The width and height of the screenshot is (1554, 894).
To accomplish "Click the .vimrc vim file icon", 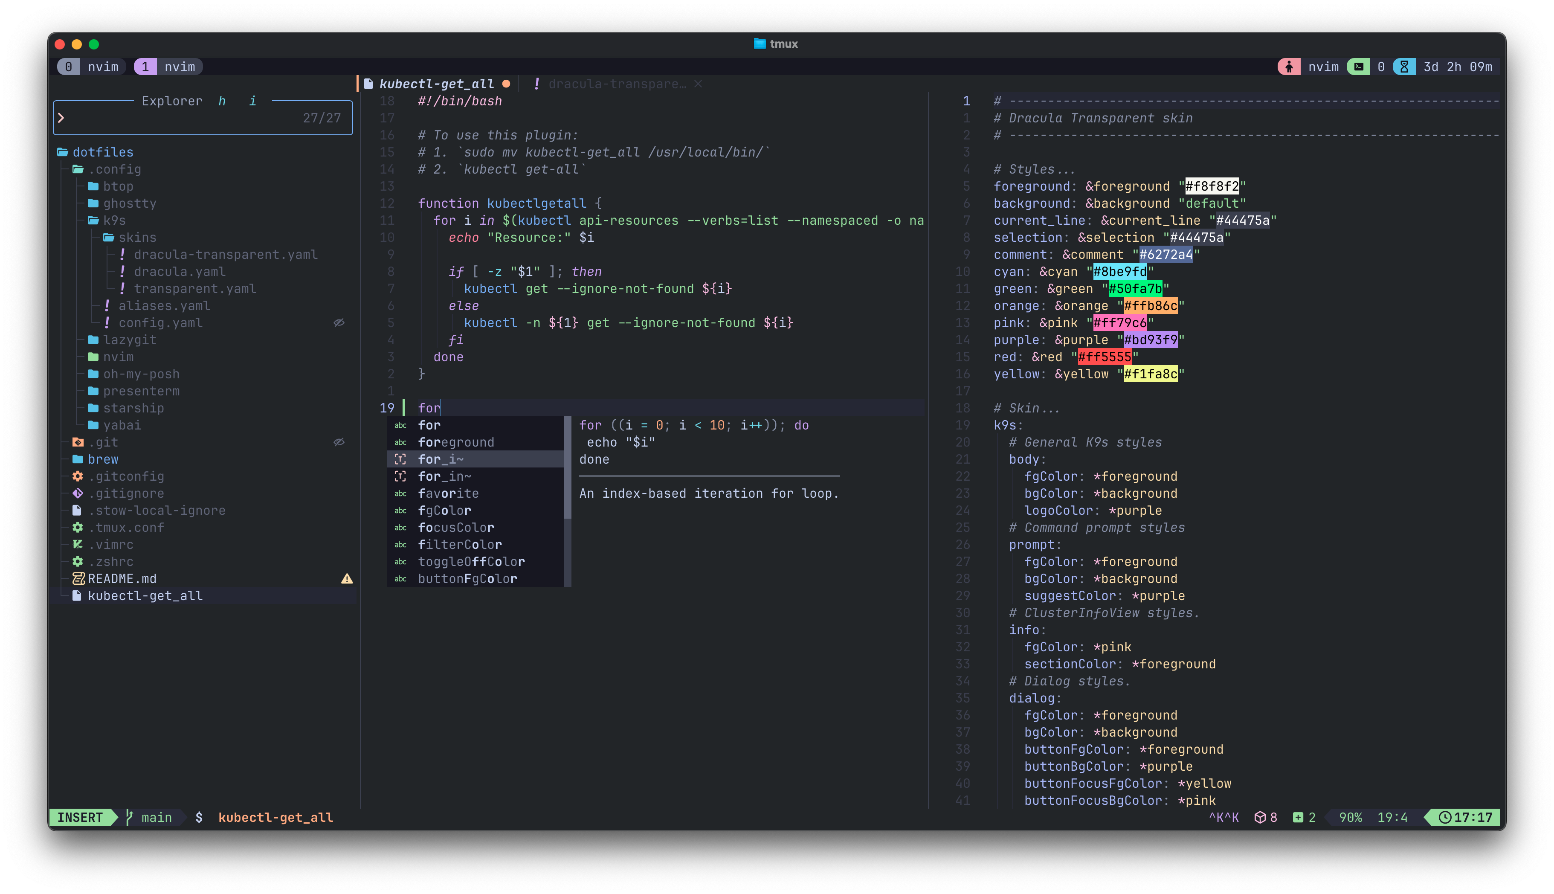I will [78, 545].
